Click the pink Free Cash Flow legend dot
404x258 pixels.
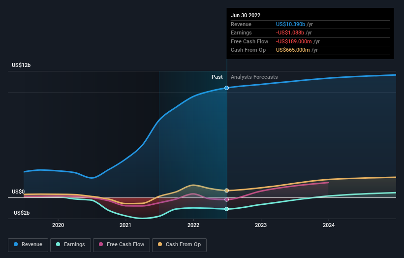point(101,244)
